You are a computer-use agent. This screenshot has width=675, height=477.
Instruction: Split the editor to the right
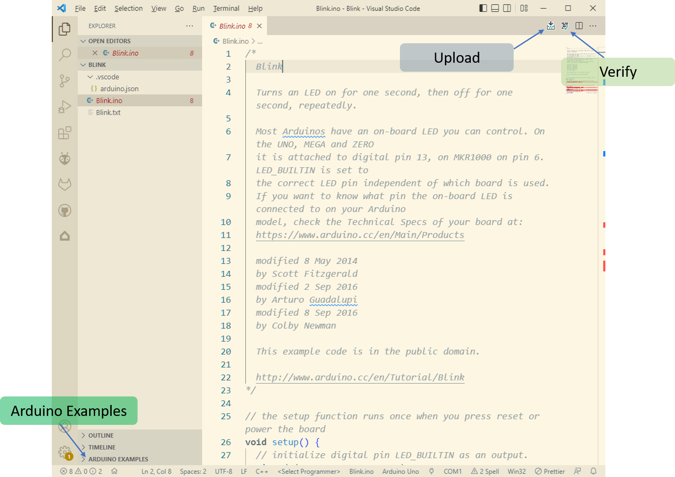pos(579,26)
